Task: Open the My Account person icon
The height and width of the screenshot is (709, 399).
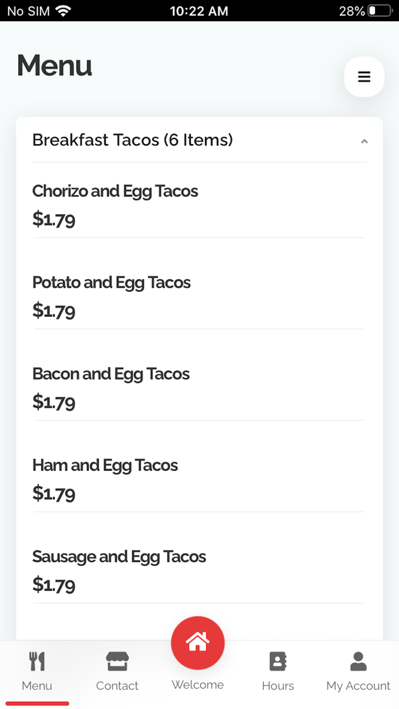Action: tap(359, 661)
